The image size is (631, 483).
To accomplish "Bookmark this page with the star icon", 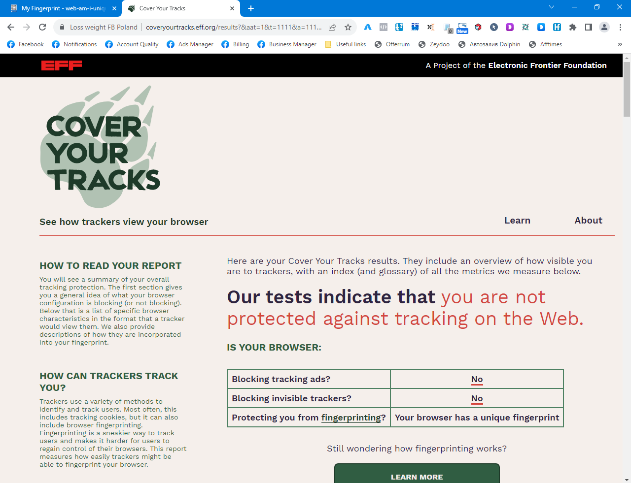I will coord(348,28).
